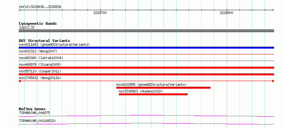This screenshot has height=128, width=283.
Task: Click the 3226800 ruler coordinate label
Action: tap(226, 13)
